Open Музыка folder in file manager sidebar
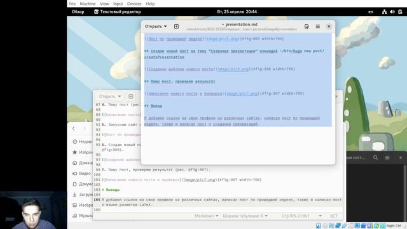 pos(83,216)
